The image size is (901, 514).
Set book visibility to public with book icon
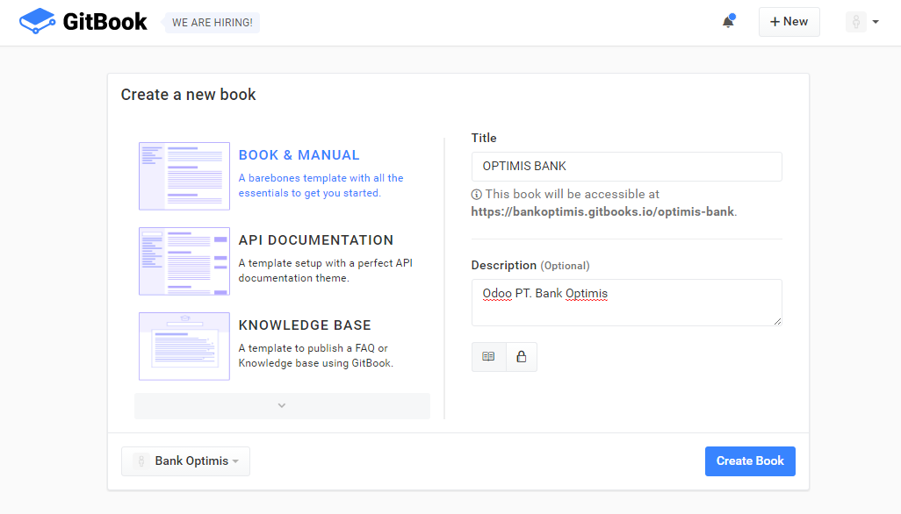489,357
